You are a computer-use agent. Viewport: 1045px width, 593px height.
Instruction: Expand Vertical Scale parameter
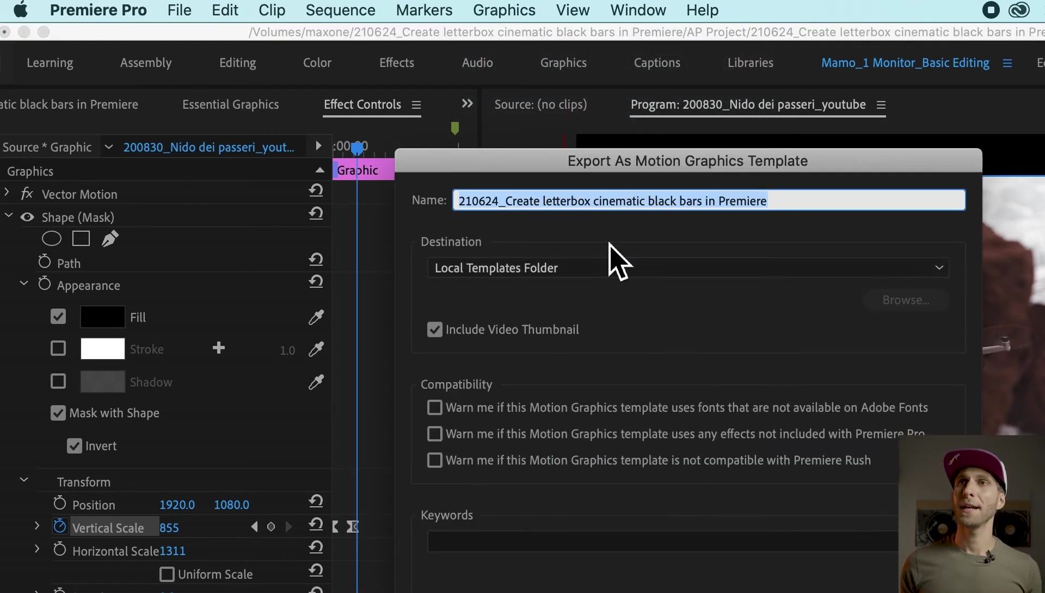37,526
